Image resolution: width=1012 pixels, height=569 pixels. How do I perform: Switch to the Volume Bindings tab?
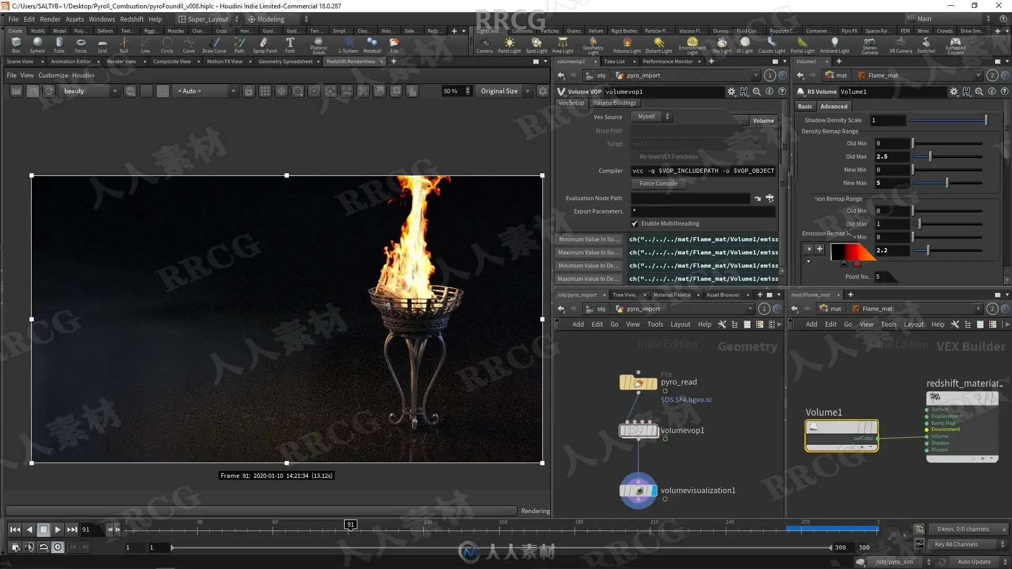(614, 103)
